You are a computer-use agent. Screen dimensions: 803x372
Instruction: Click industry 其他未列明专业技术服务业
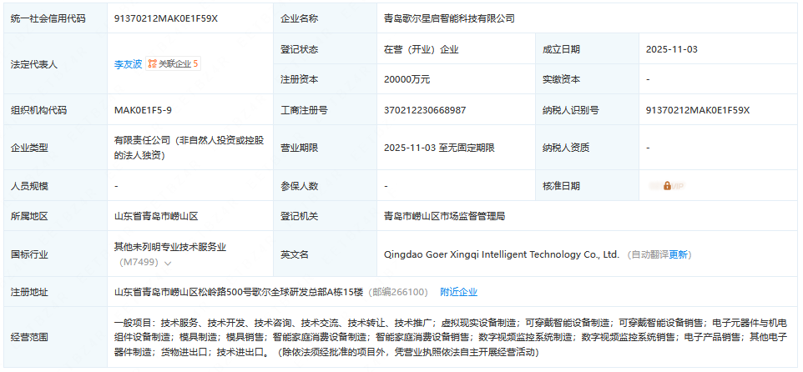click(169, 247)
